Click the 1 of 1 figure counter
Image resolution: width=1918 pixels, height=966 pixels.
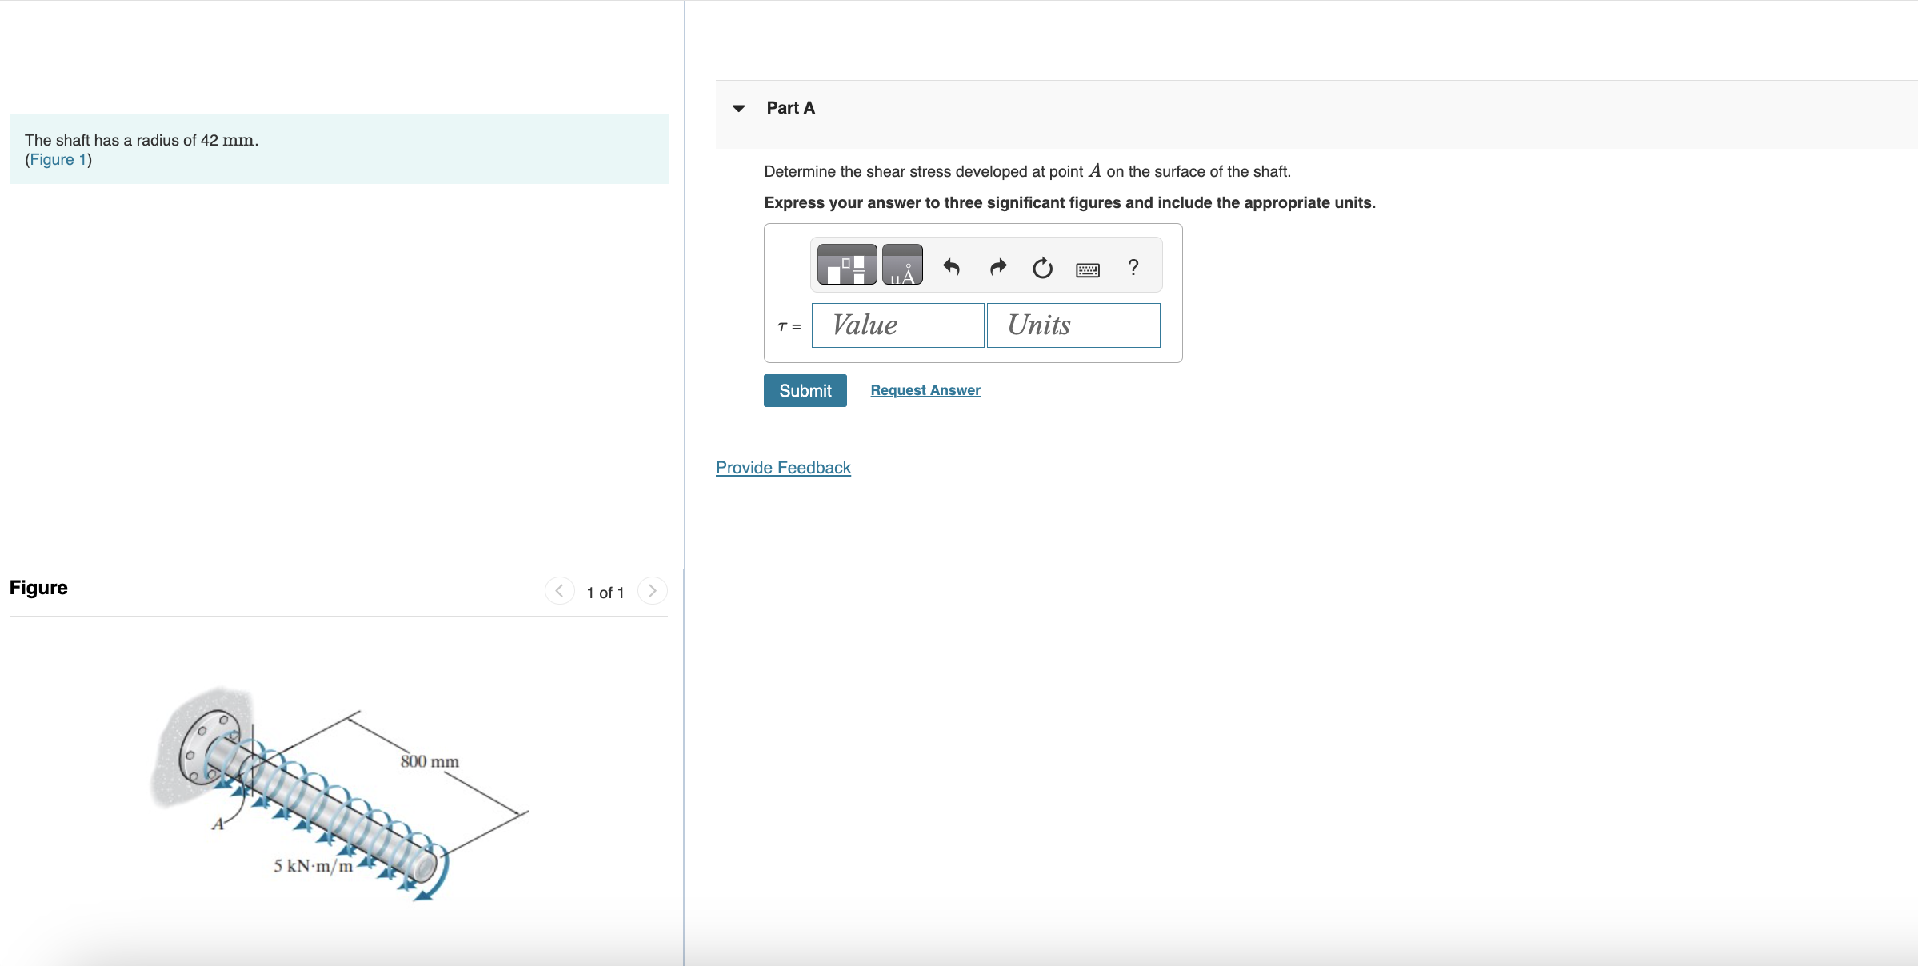605,593
